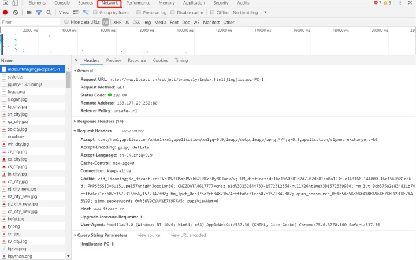Click view source beside Request Headers

pyautogui.click(x=133, y=131)
